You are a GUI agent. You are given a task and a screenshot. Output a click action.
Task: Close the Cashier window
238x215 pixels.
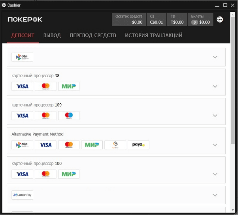coord(232,5)
